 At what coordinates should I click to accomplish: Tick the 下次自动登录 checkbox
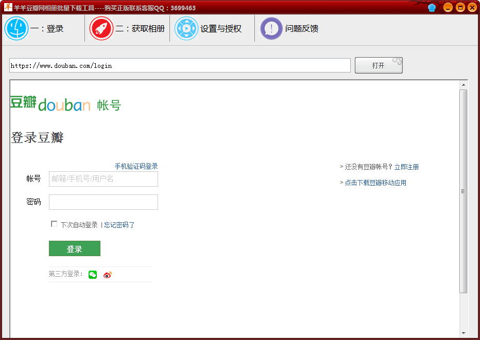(54, 224)
